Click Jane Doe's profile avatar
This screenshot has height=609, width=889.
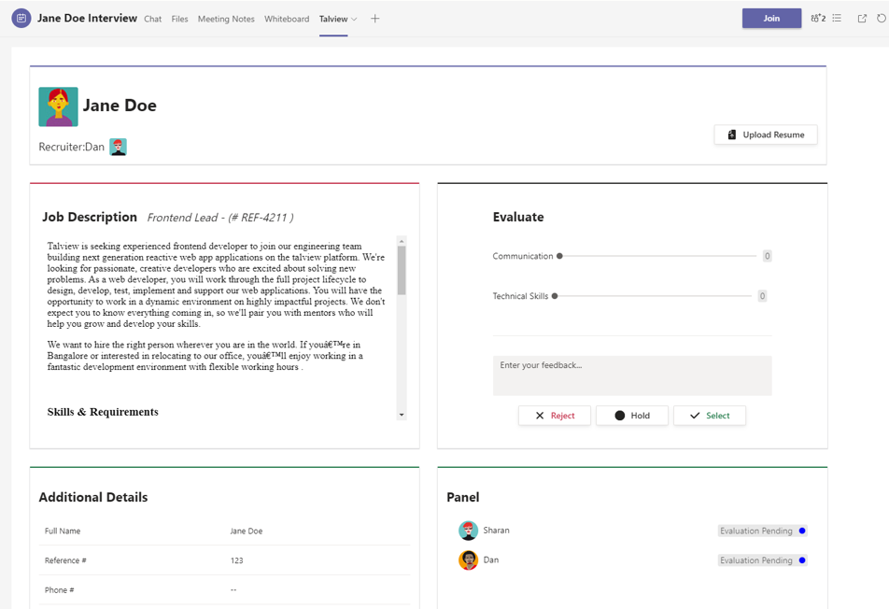(59, 106)
